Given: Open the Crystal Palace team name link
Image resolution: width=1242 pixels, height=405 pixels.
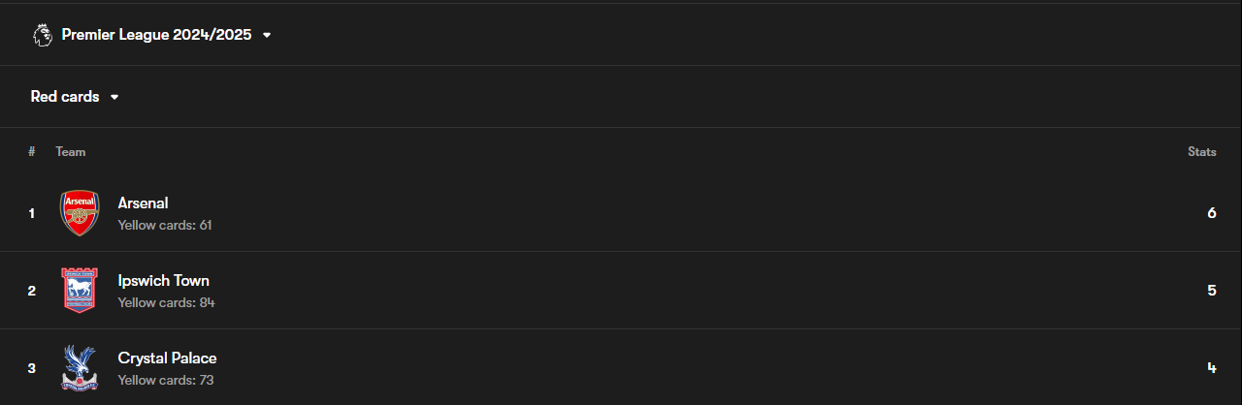Looking at the screenshot, I should 167,358.
